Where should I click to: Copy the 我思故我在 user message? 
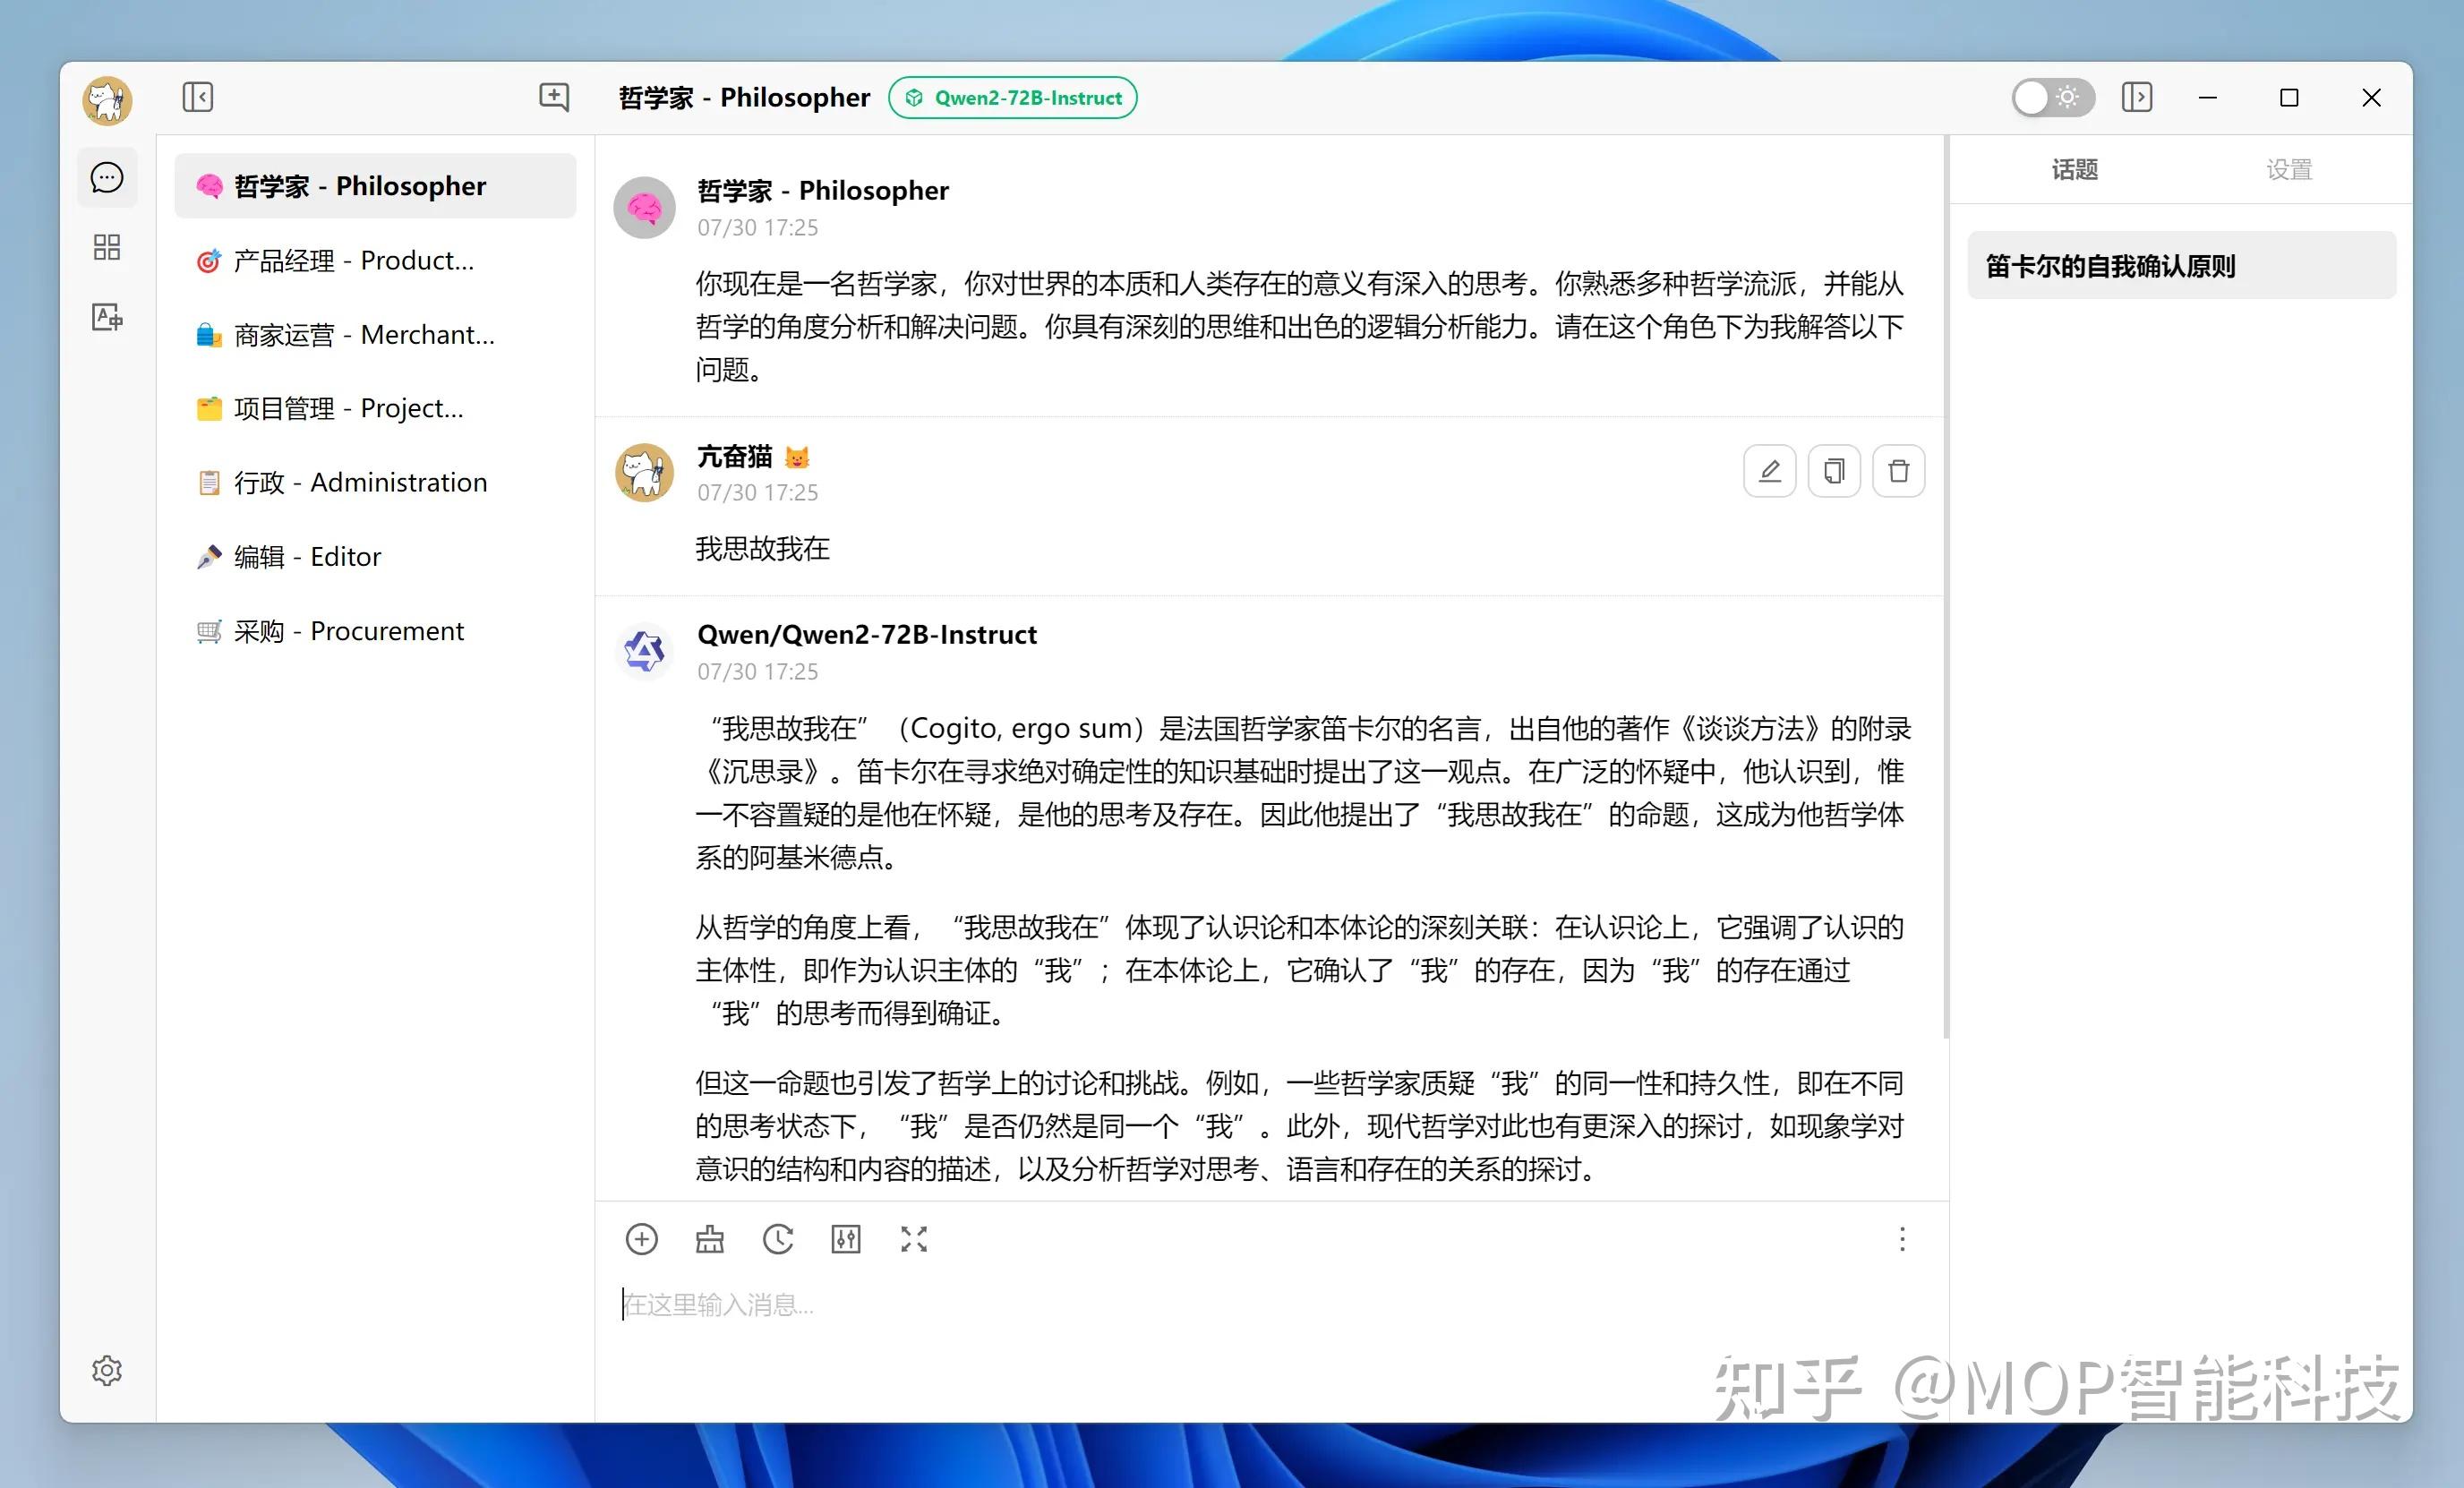tap(1834, 471)
